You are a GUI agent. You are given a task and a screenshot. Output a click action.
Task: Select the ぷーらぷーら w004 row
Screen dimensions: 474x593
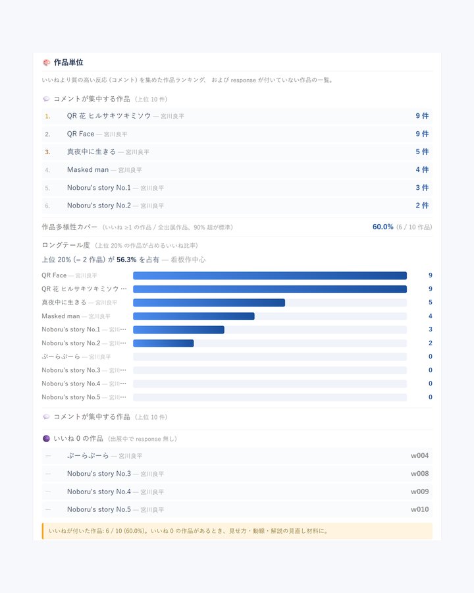(x=237, y=456)
